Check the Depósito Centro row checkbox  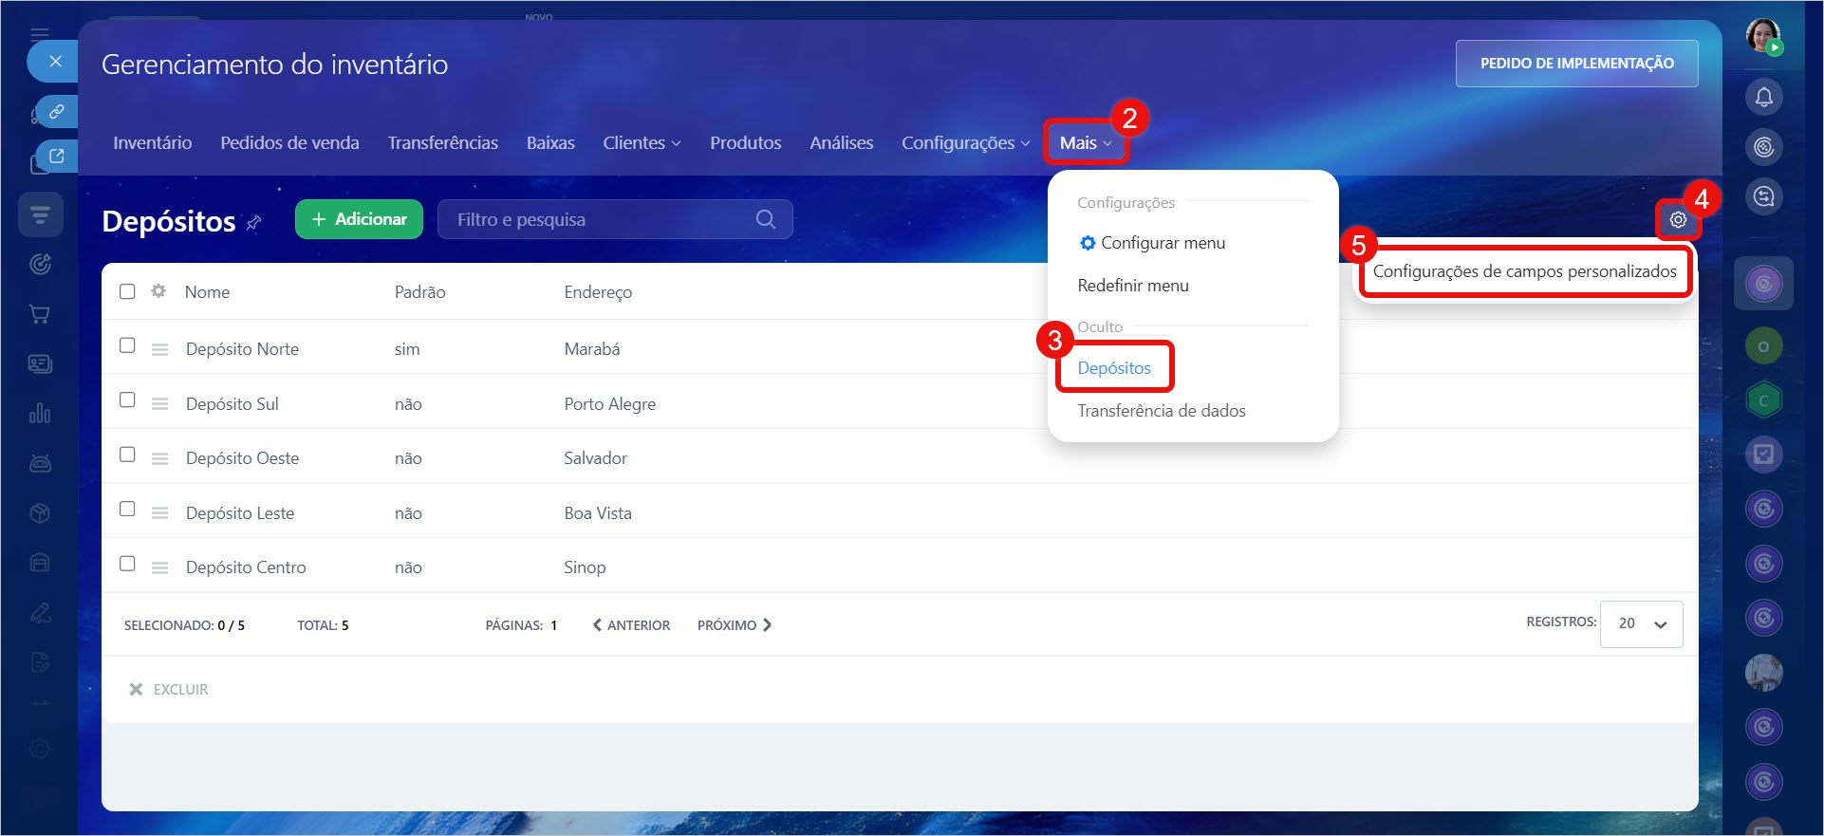[x=127, y=565]
